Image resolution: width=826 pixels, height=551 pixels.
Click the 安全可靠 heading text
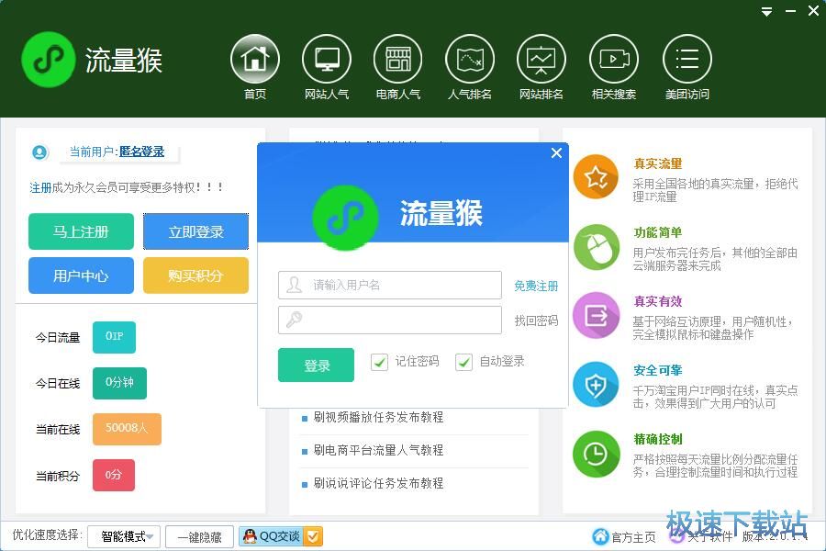click(658, 371)
